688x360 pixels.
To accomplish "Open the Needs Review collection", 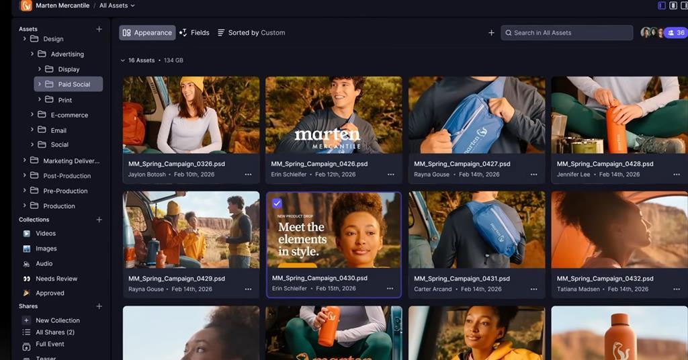I will pos(56,279).
